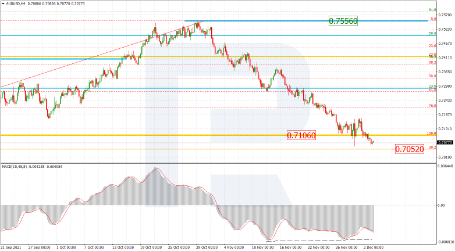
Task: Click the 0.72990 price axis value
Action: (445, 86)
